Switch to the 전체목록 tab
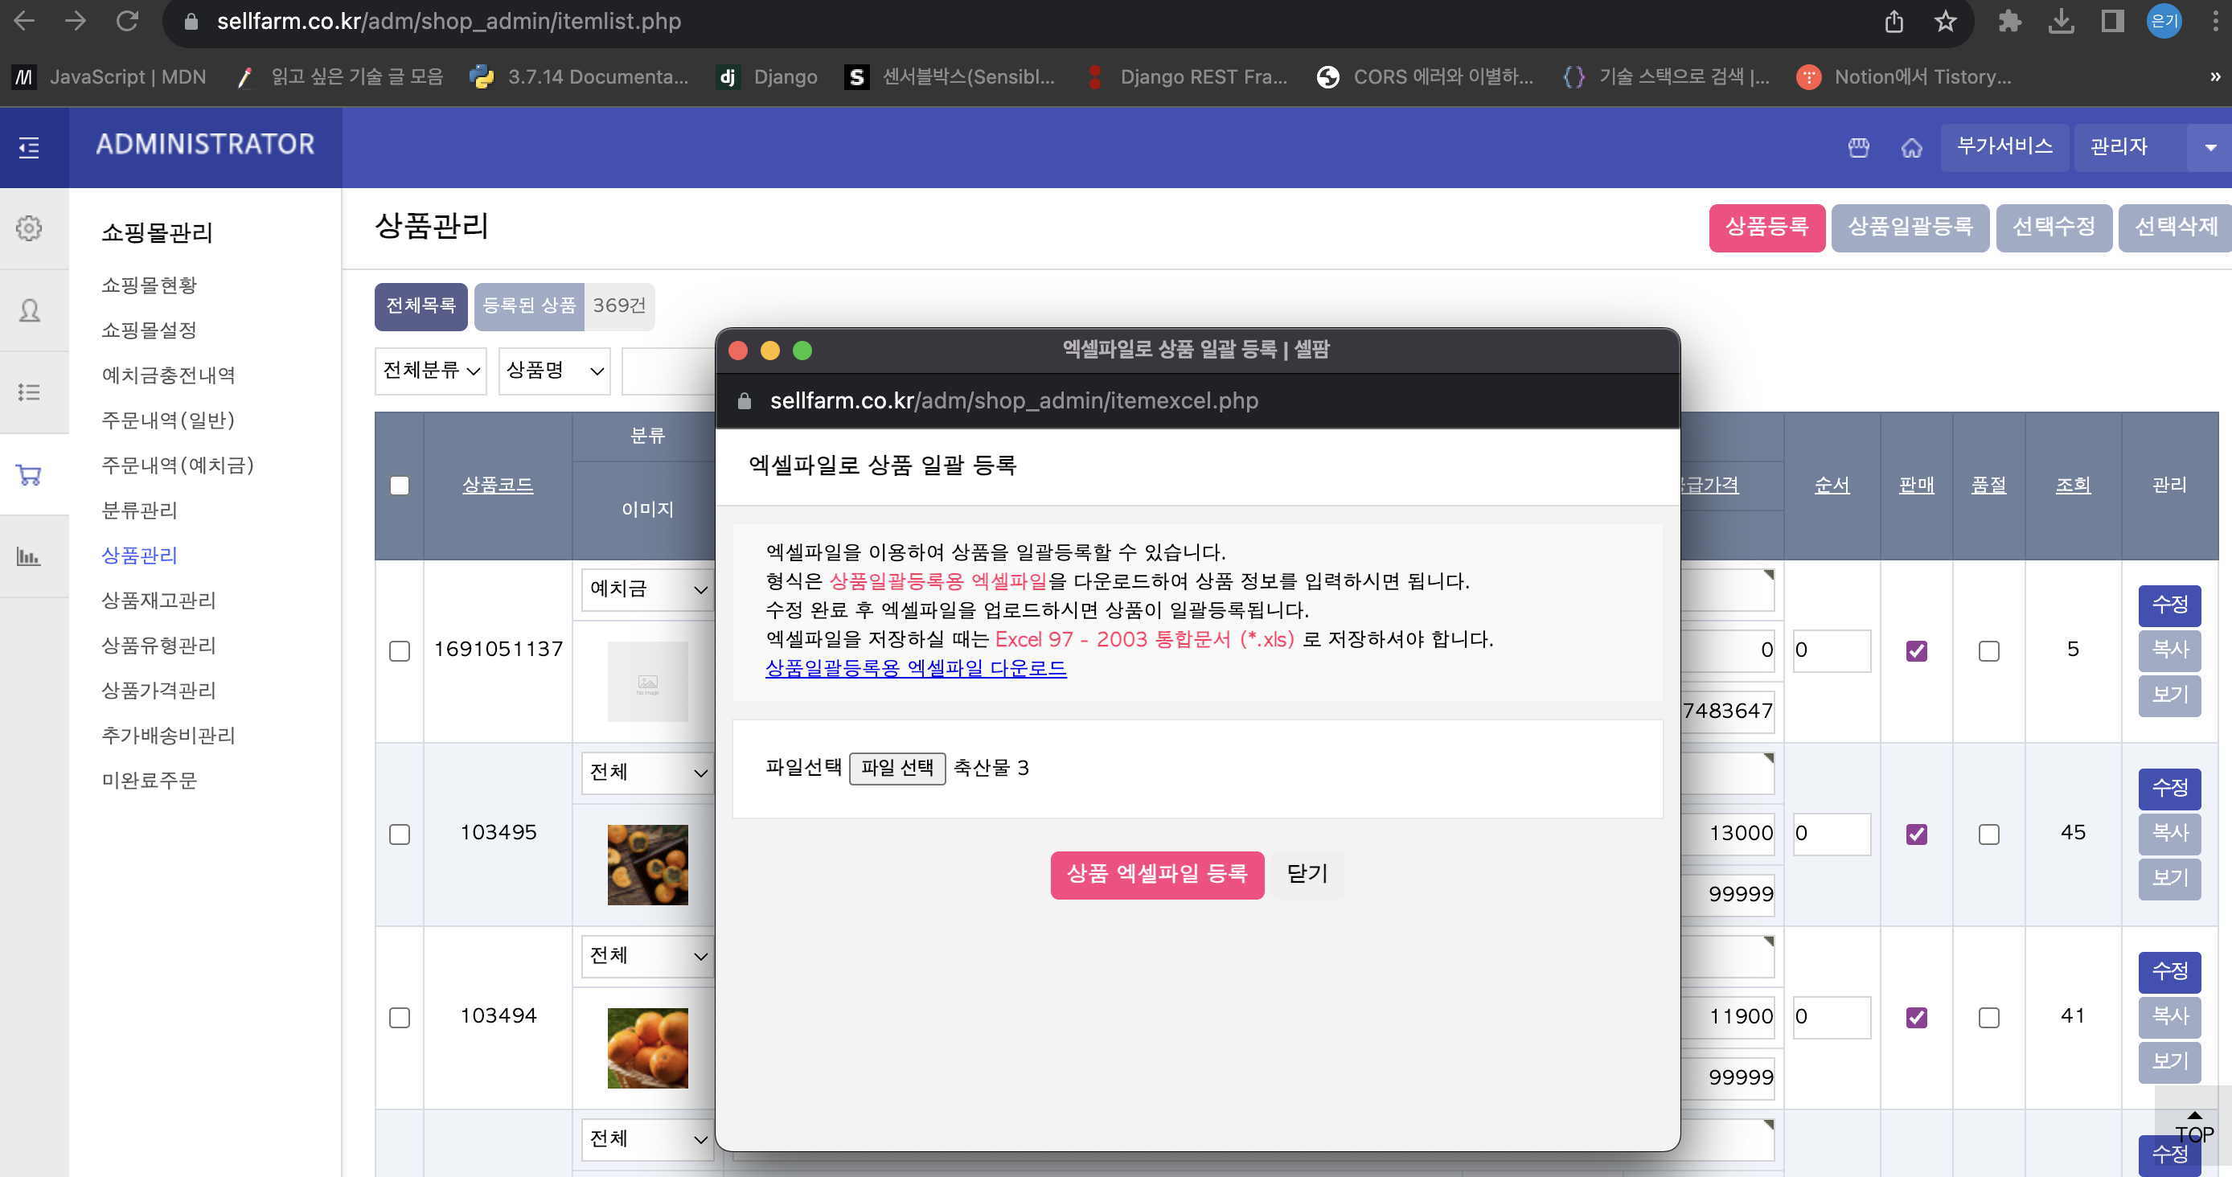 421,306
